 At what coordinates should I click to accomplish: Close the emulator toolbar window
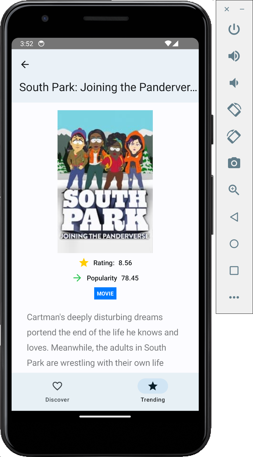click(x=227, y=9)
